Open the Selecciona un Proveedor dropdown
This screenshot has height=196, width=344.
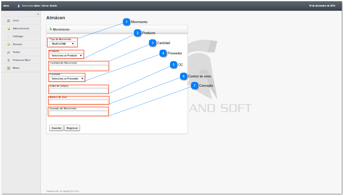tap(67, 79)
